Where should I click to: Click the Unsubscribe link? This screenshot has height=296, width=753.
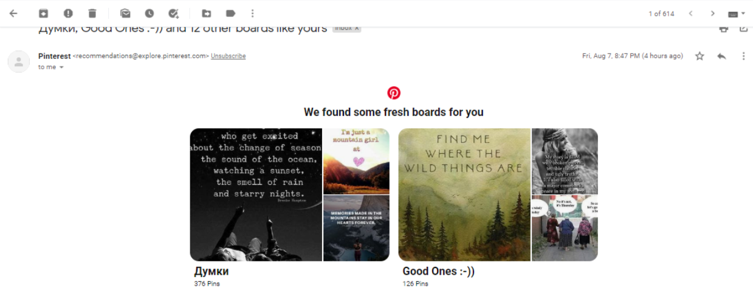tap(229, 56)
